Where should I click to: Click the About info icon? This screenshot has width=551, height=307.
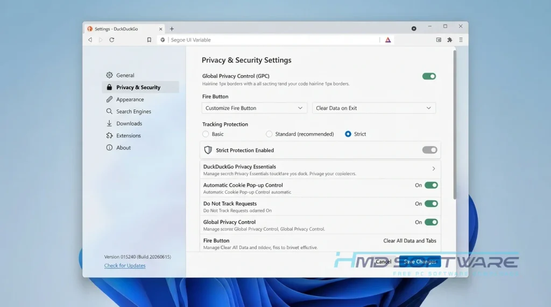click(x=109, y=148)
